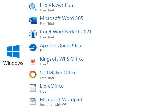Open the LibreOffice link
157x108 pixels.
pos(52,86)
